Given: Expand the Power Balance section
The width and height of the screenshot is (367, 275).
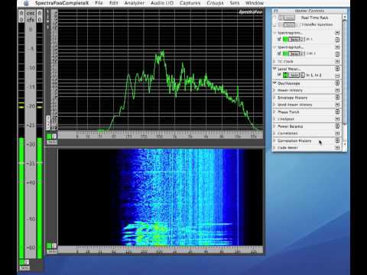Looking at the screenshot, I should click(x=274, y=126).
